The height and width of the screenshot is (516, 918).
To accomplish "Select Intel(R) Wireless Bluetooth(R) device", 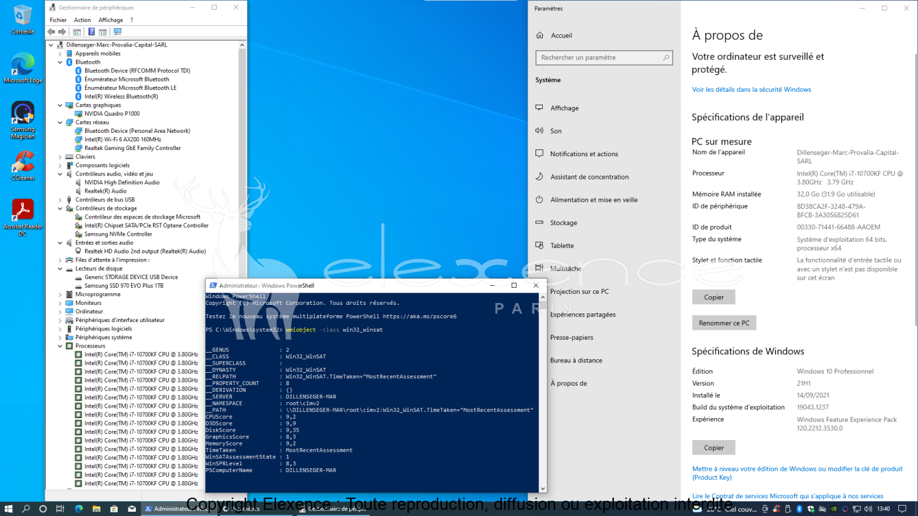I will 121,97.
